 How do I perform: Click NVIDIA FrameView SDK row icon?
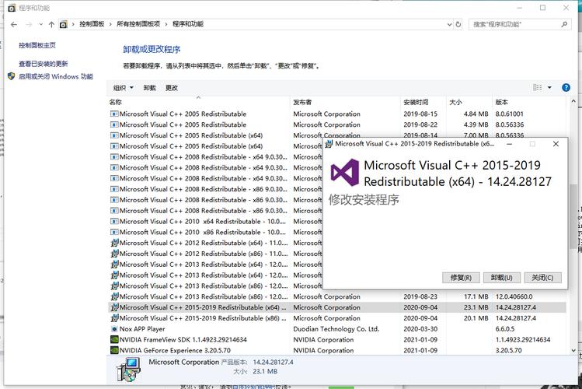(114, 339)
